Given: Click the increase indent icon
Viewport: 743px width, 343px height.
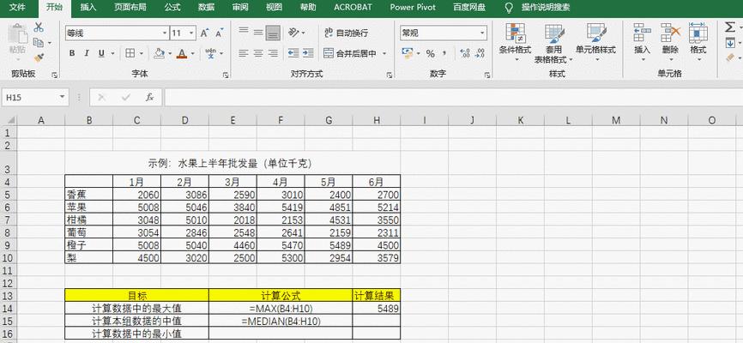Looking at the screenshot, I should pyautogui.click(x=308, y=53).
